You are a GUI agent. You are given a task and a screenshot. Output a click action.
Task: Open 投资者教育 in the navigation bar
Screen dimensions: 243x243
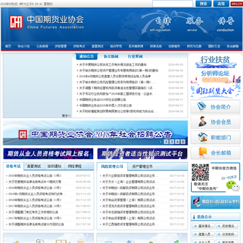[x=136, y=46]
